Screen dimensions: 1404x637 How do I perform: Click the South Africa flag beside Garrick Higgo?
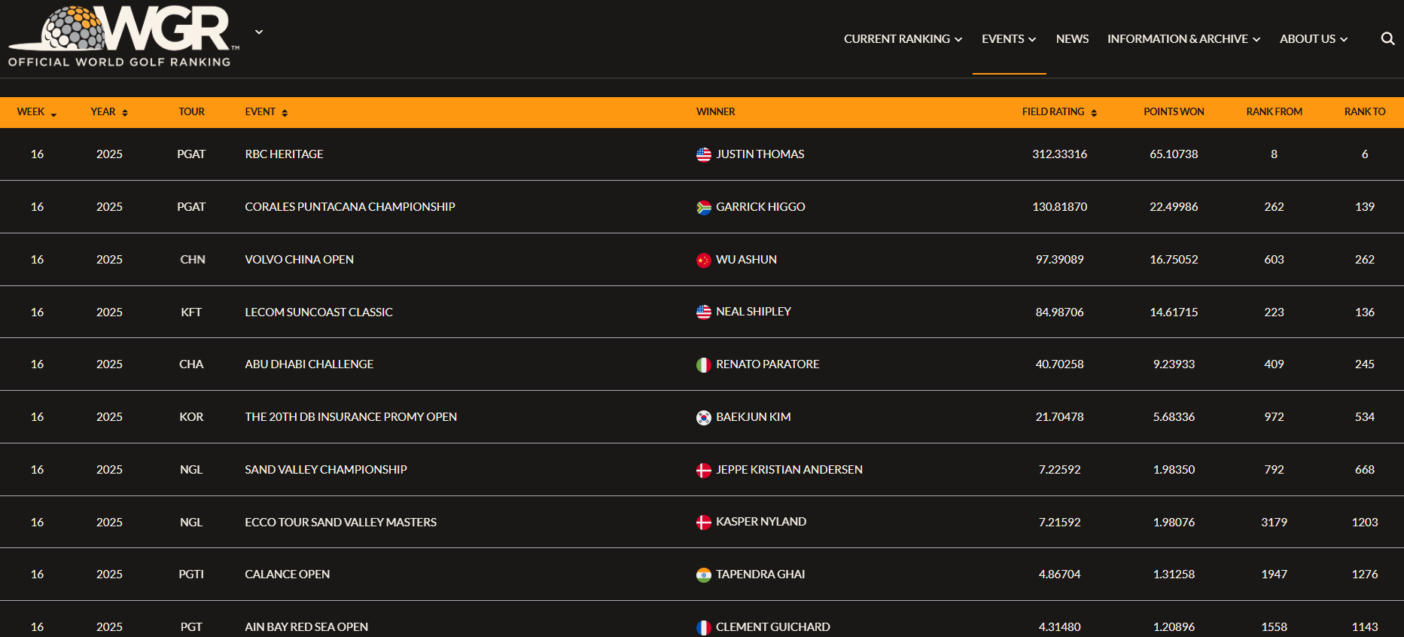[704, 207]
